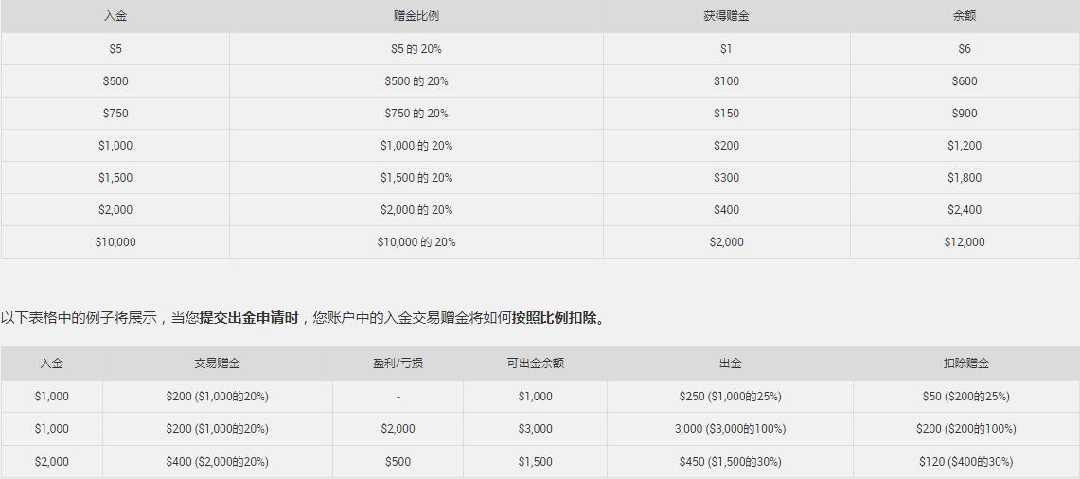Select the "$5 的 20%" cell

pos(416,49)
